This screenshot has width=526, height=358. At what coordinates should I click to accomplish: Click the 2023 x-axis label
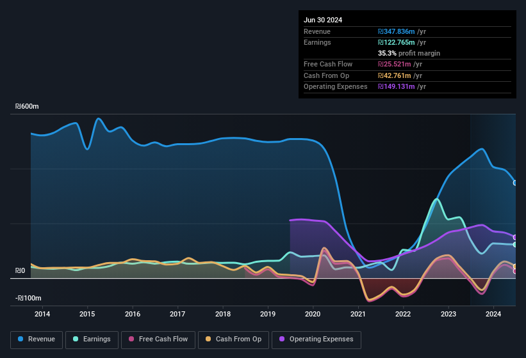[x=448, y=314]
